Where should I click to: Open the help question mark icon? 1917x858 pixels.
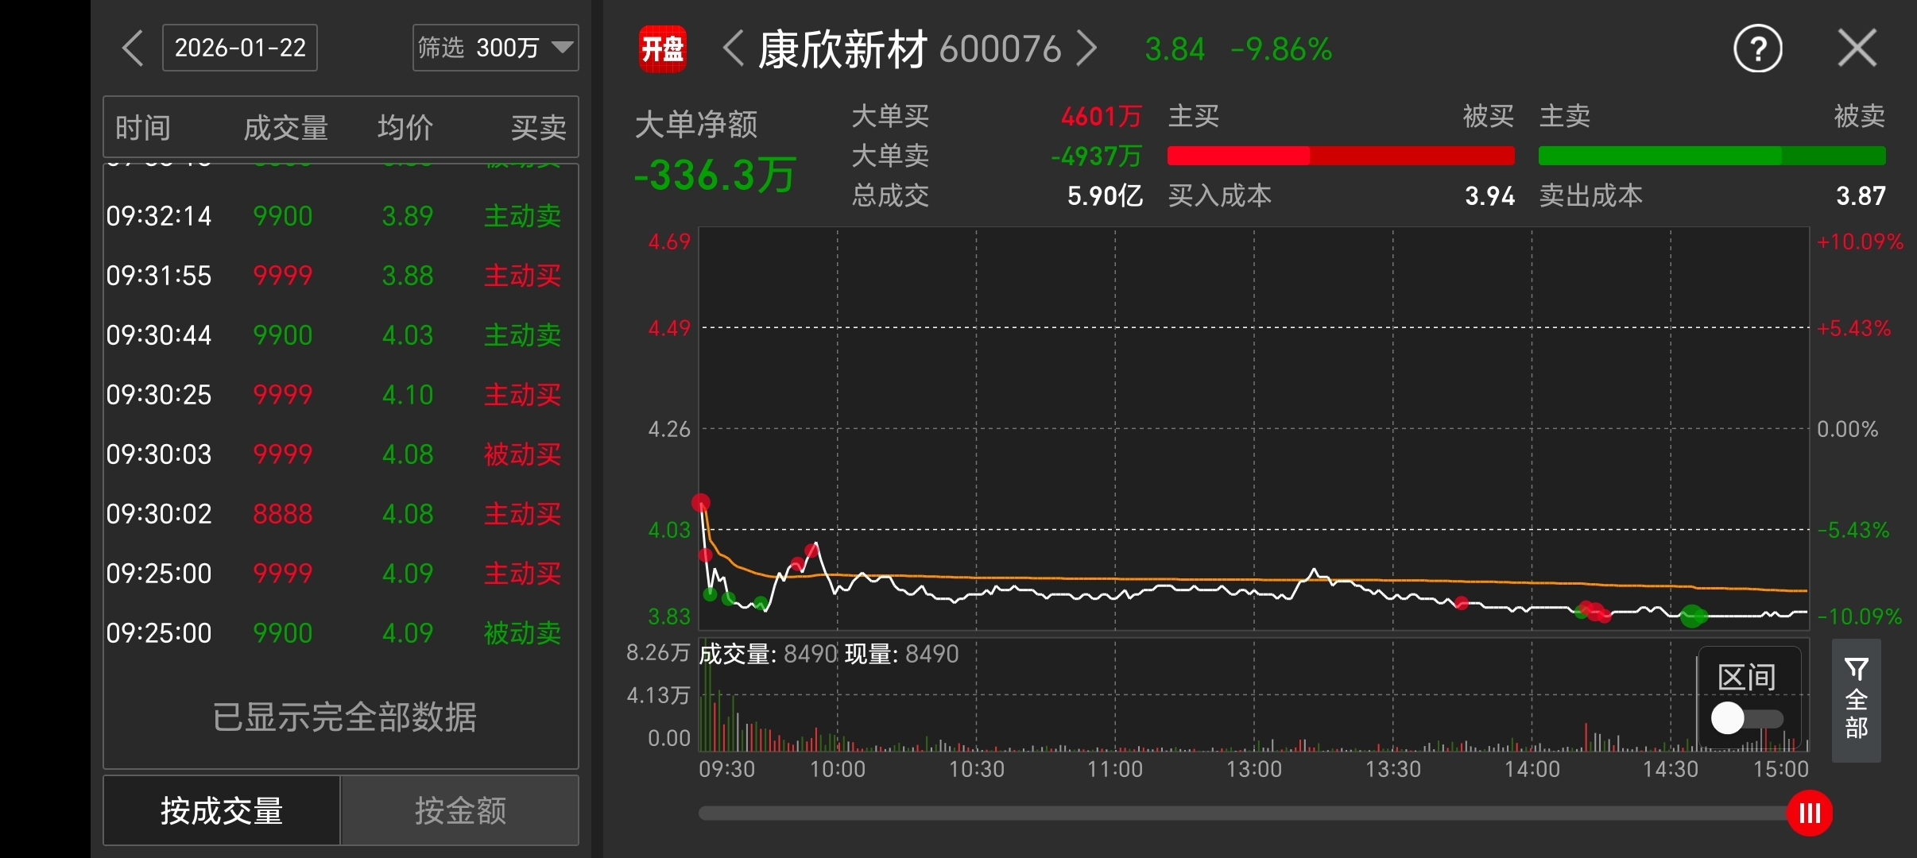pyautogui.click(x=1757, y=49)
